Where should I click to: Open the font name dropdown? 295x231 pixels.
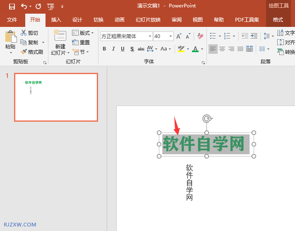pyautogui.click(x=150, y=36)
